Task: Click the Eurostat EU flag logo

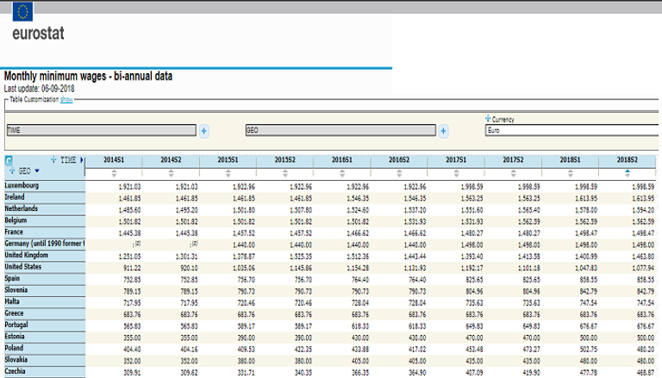Action: coord(23,11)
